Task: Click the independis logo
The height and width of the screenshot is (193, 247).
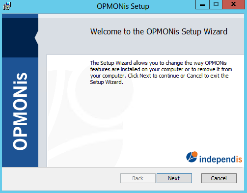Action: point(214,157)
